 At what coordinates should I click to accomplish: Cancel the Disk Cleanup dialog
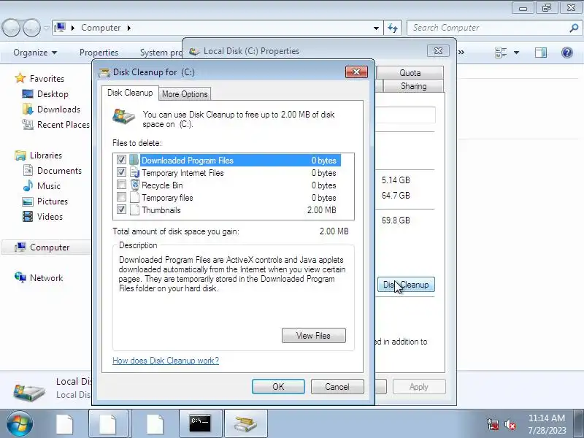point(337,387)
